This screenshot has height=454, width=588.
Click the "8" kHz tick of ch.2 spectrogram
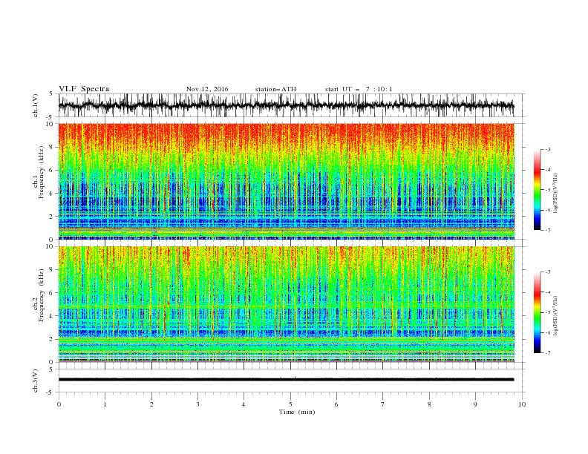pyautogui.click(x=52, y=270)
